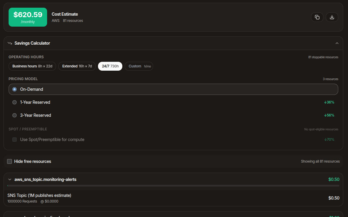The width and height of the screenshot is (348, 217).
Task: Click the $620.59 monthly total badge
Action: pos(28,17)
